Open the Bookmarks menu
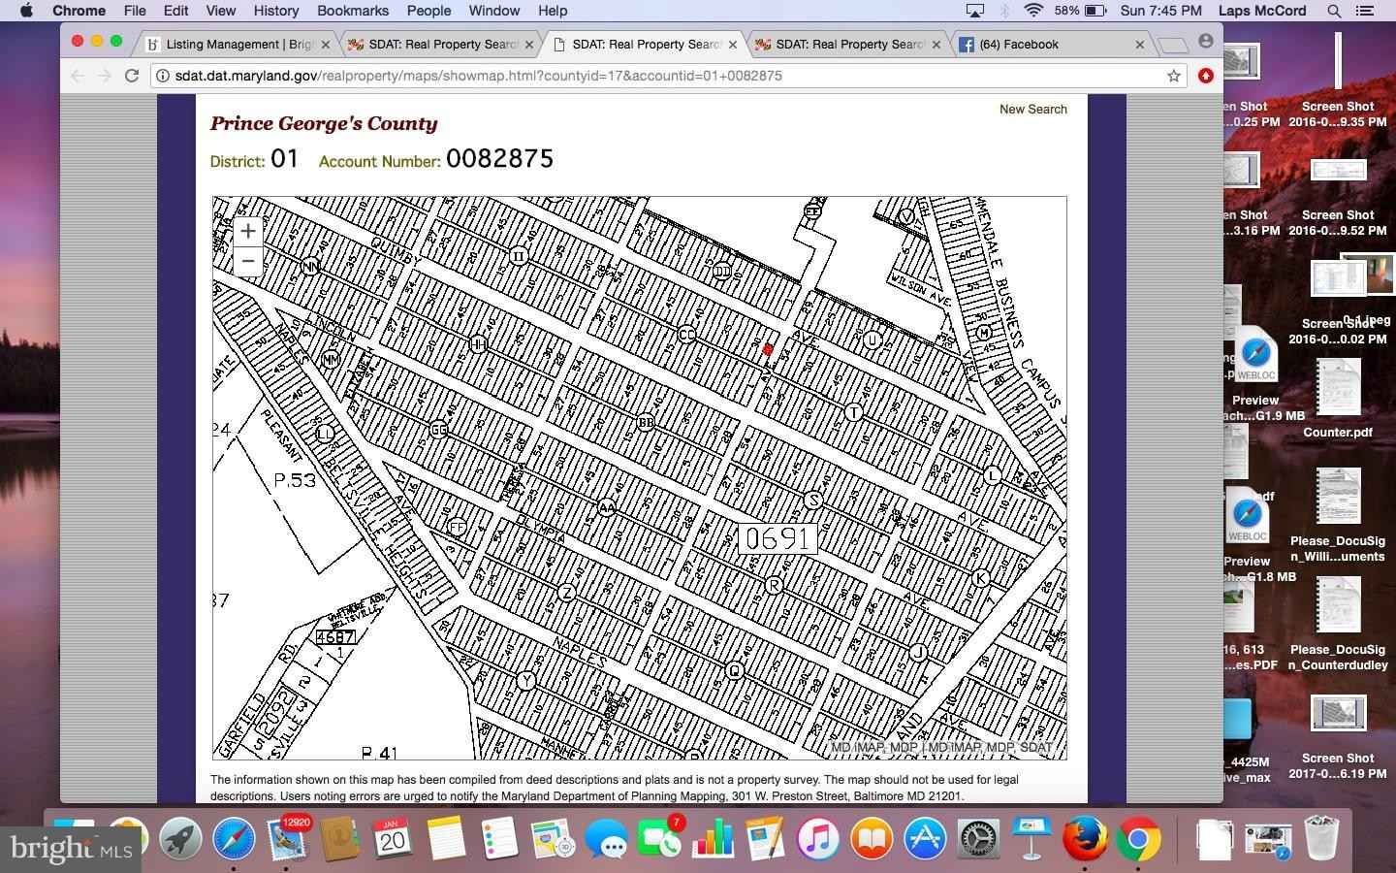 pos(353,11)
